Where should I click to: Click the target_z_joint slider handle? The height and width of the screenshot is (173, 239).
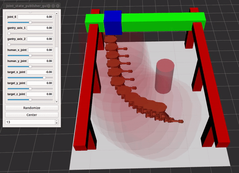[30, 100]
